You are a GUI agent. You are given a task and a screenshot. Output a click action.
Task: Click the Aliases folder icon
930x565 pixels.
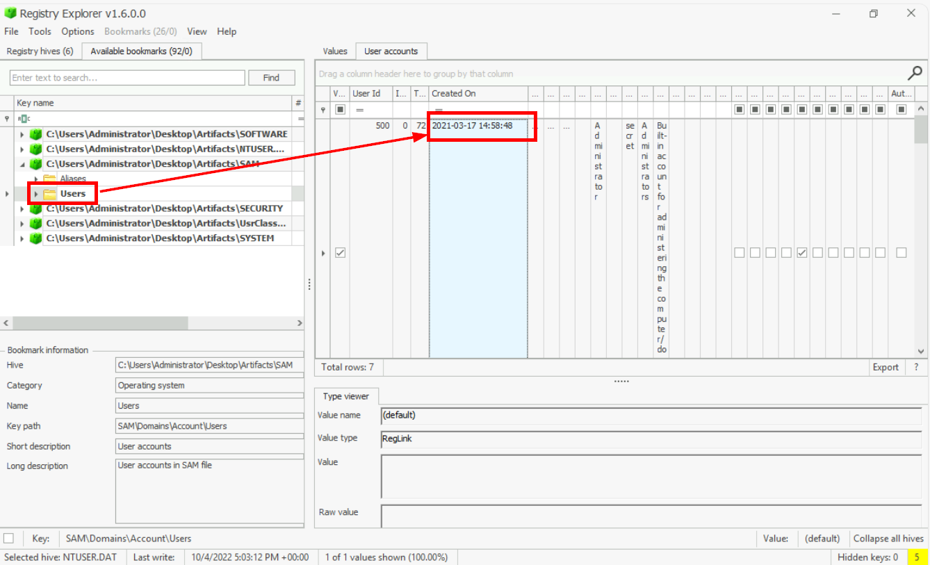(x=50, y=179)
